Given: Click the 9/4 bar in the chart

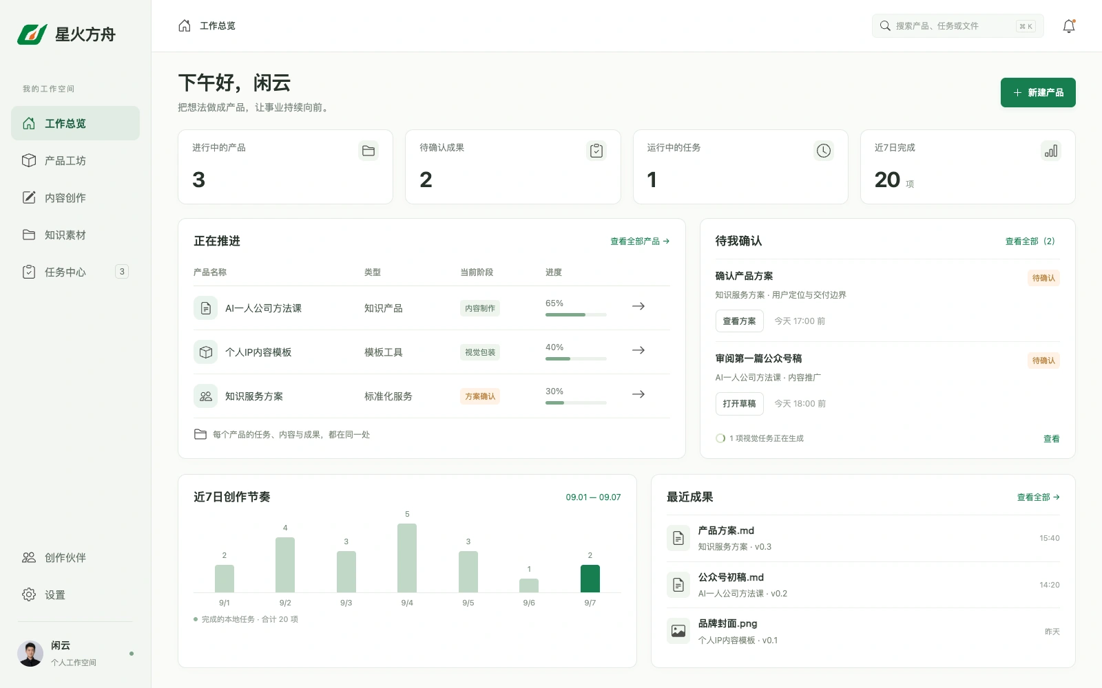Looking at the screenshot, I should 407,558.
